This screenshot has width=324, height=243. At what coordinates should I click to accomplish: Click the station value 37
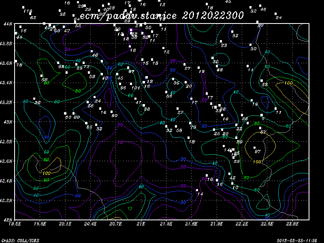point(260,26)
